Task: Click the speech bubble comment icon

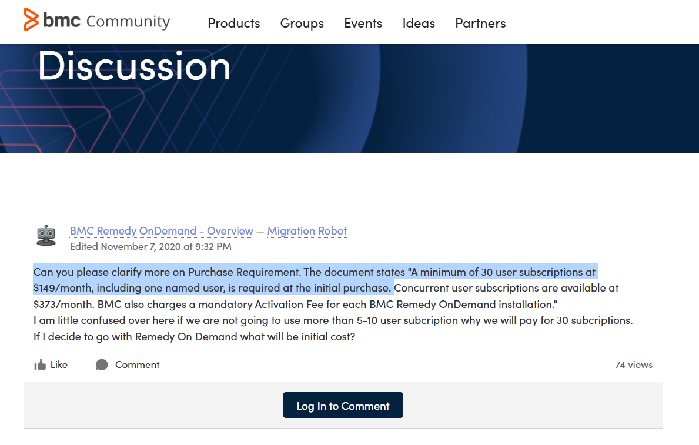Action: 102,365
